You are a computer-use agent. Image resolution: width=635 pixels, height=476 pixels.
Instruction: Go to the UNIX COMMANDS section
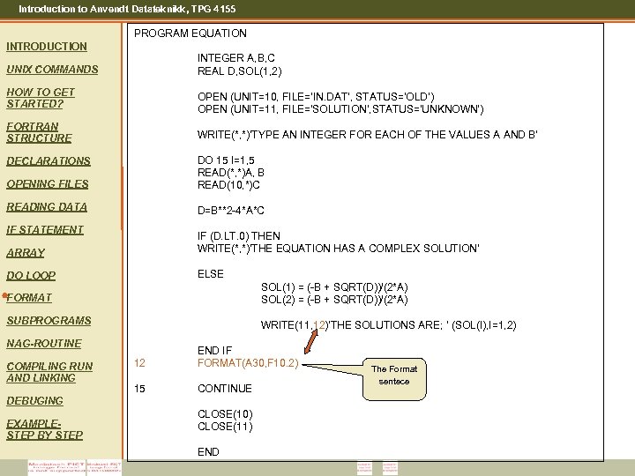[52, 70]
